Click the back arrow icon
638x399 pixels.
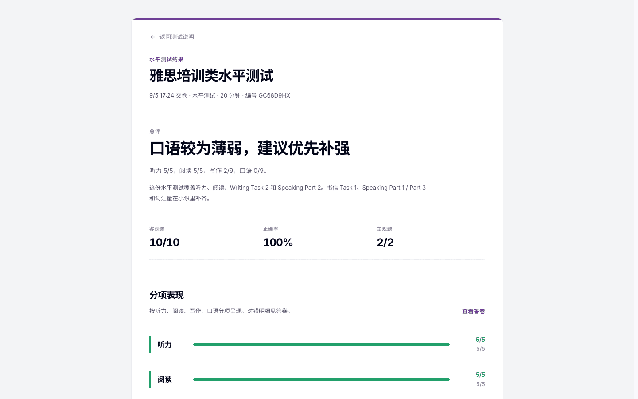152,37
